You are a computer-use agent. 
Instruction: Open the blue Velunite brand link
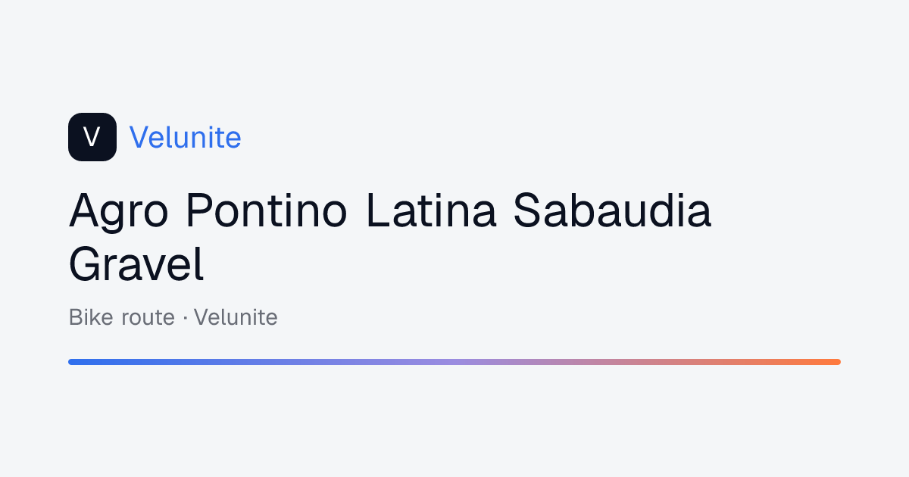[x=186, y=137]
